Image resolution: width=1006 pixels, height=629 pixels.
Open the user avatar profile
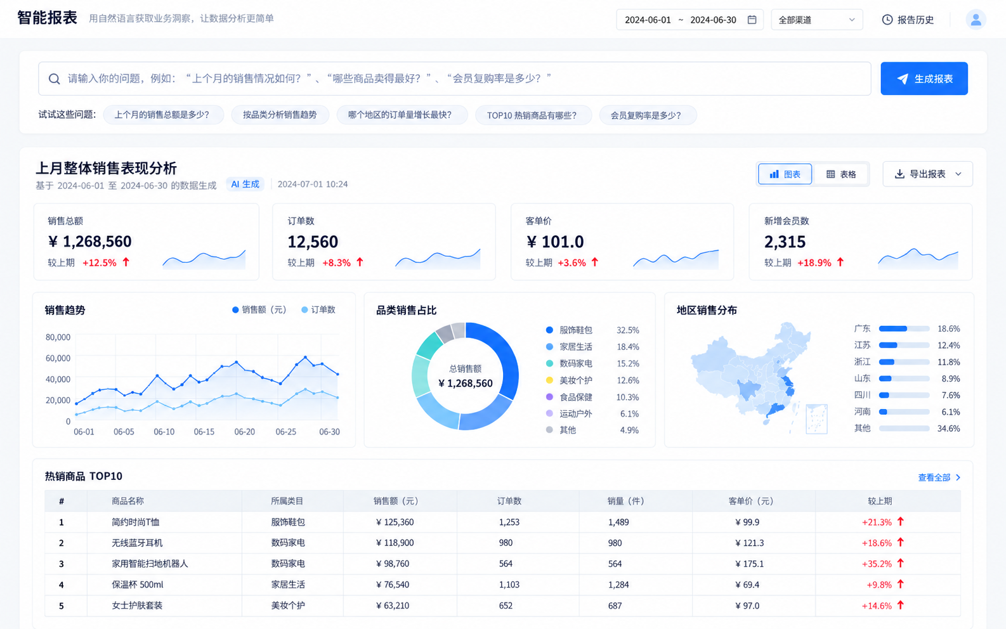coord(976,20)
